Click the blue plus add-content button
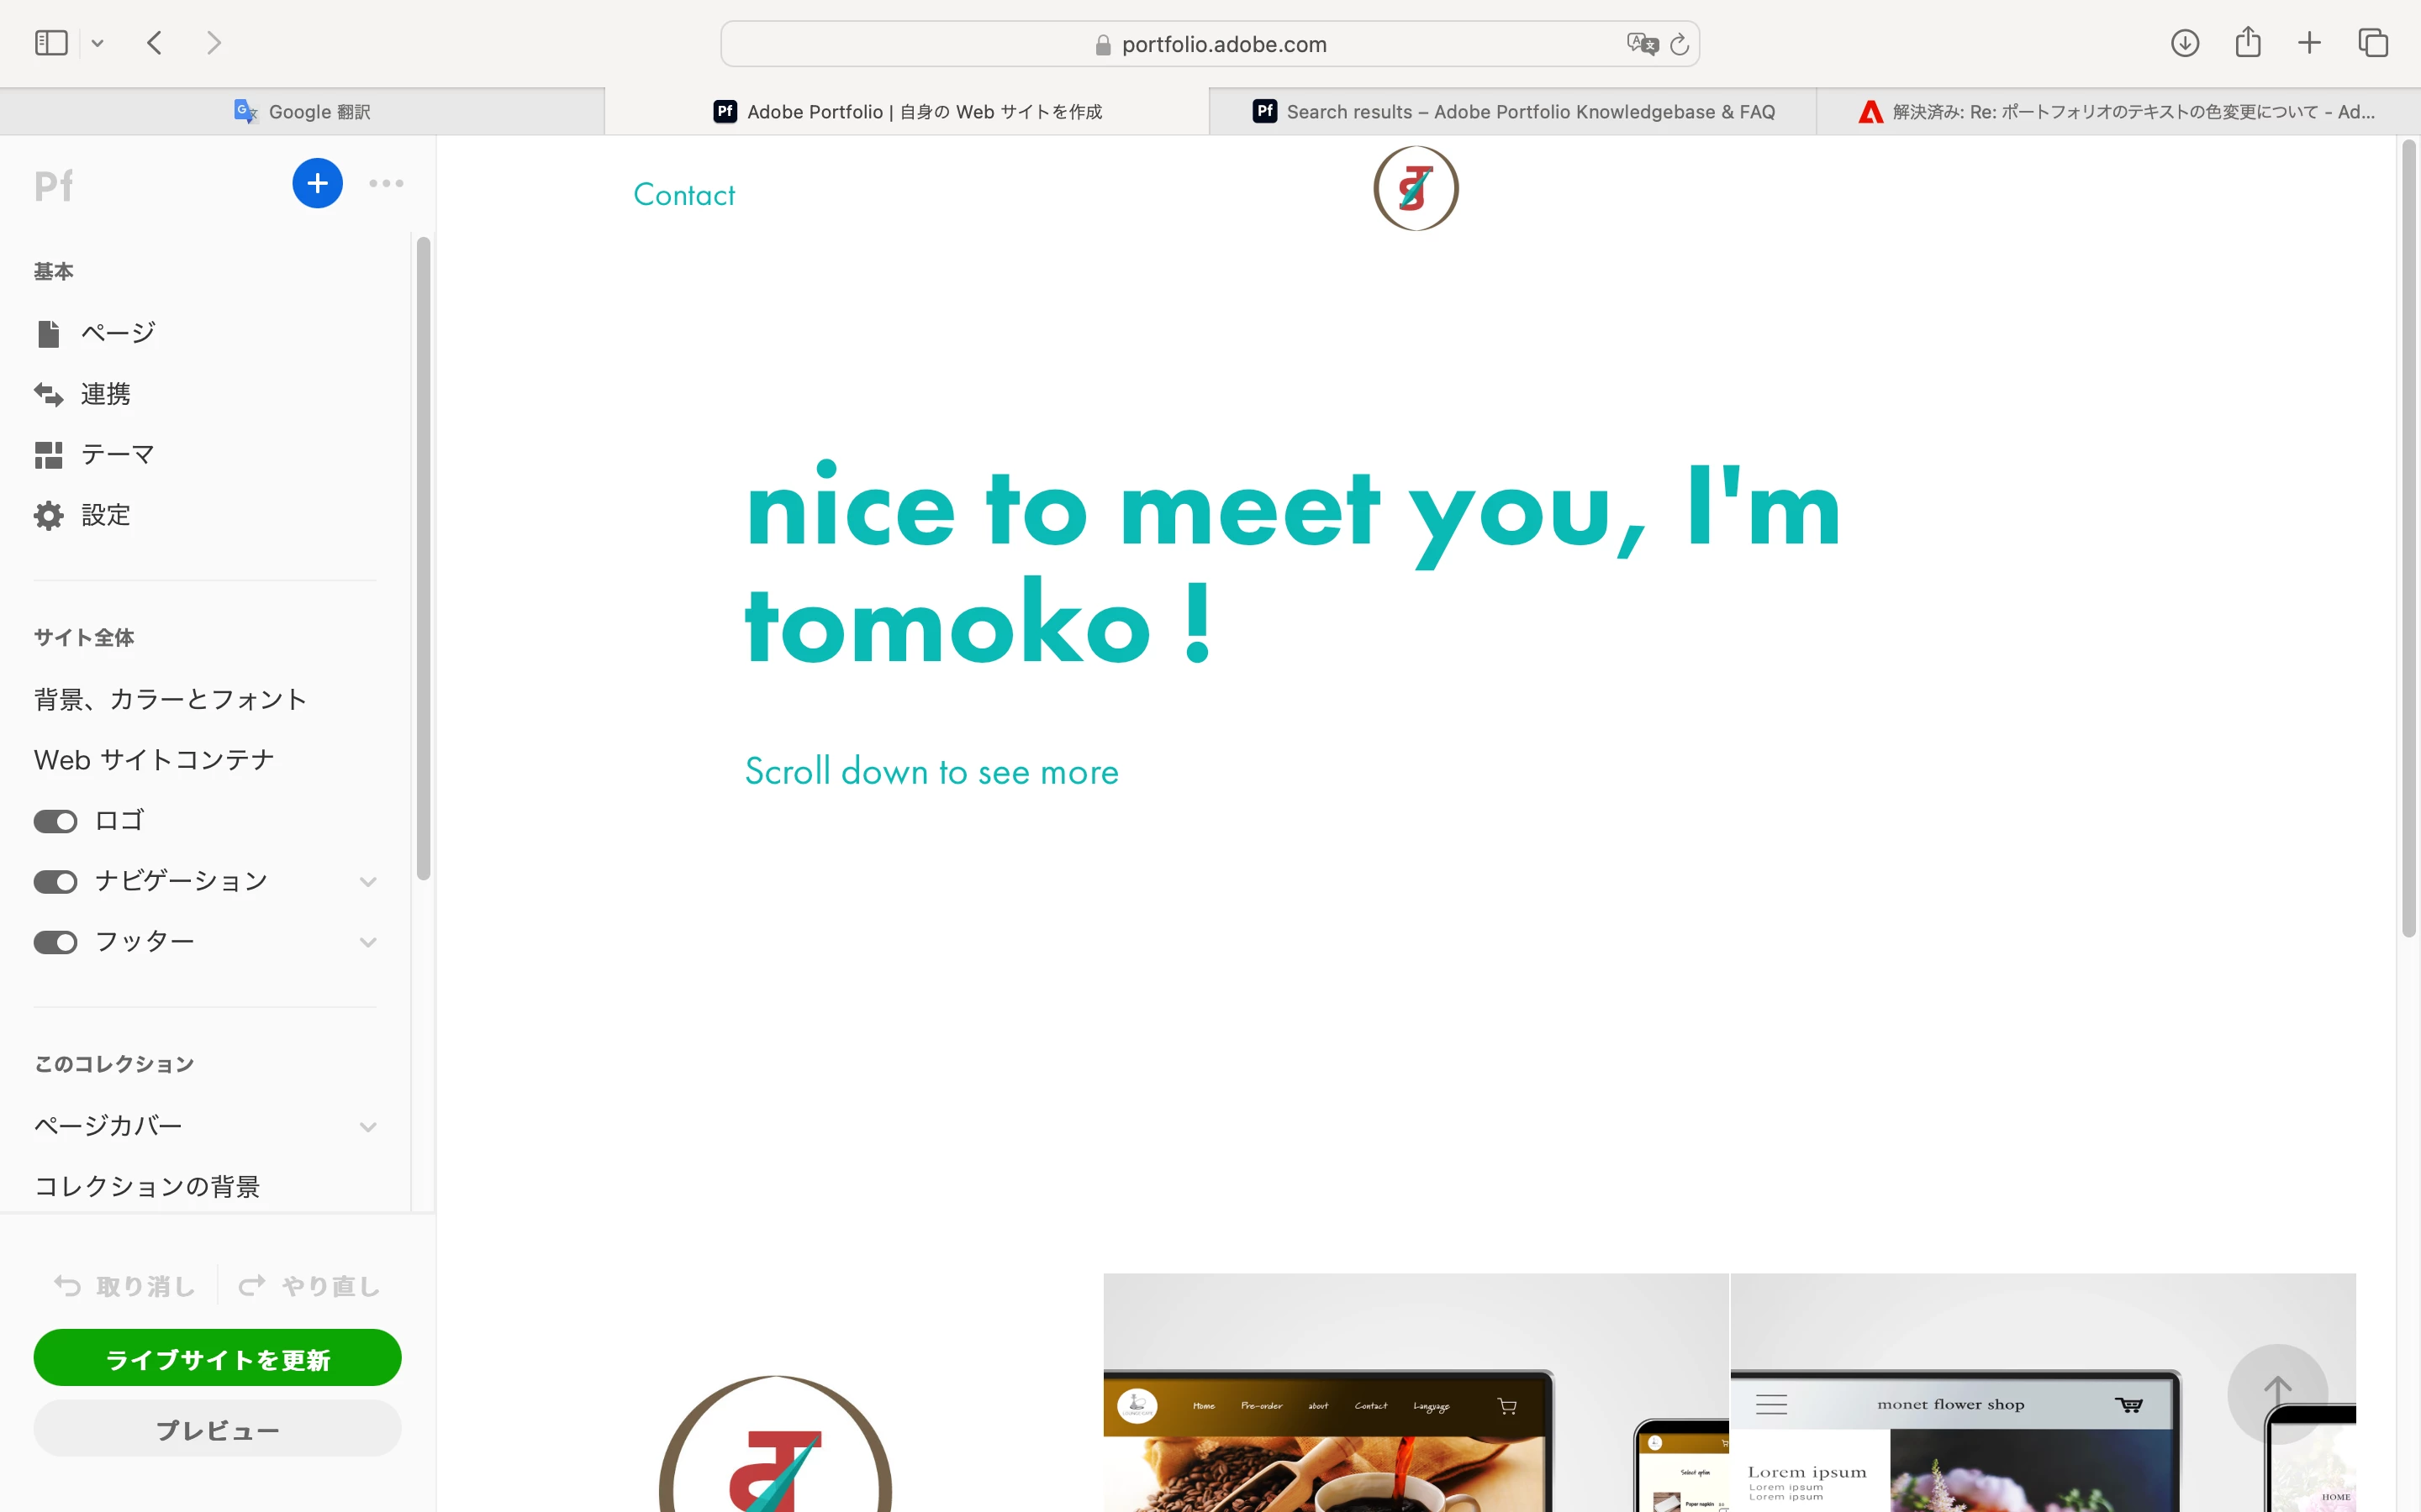2421x1512 pixels. [x=317, y=183]
